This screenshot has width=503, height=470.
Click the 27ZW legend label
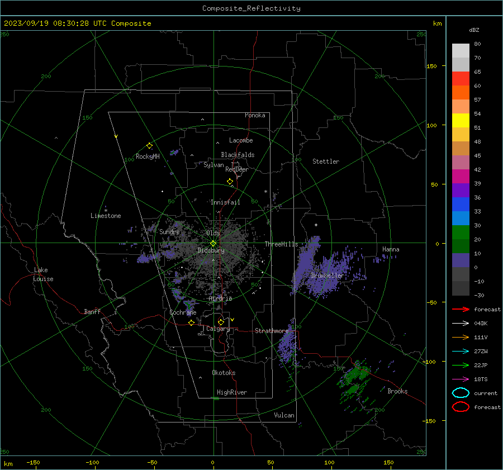[481, 352]
